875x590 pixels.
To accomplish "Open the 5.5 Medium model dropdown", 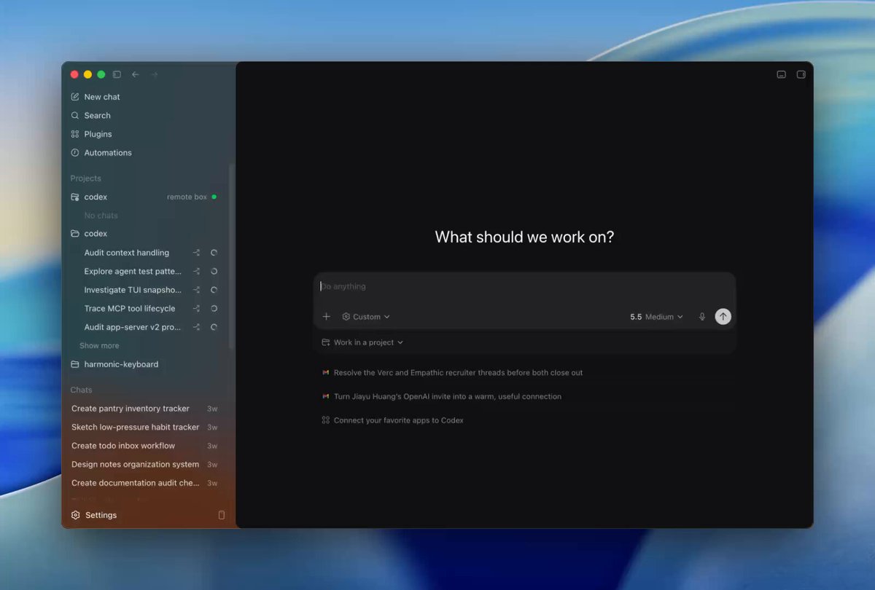I will pos(656,317).
